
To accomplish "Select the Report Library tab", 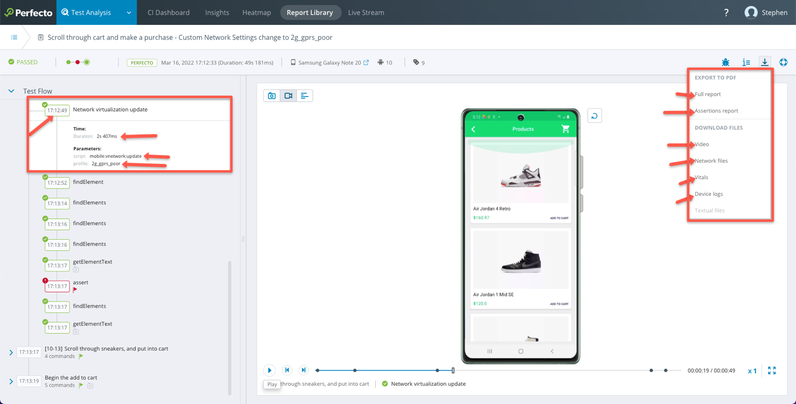I will pos(310,12).
